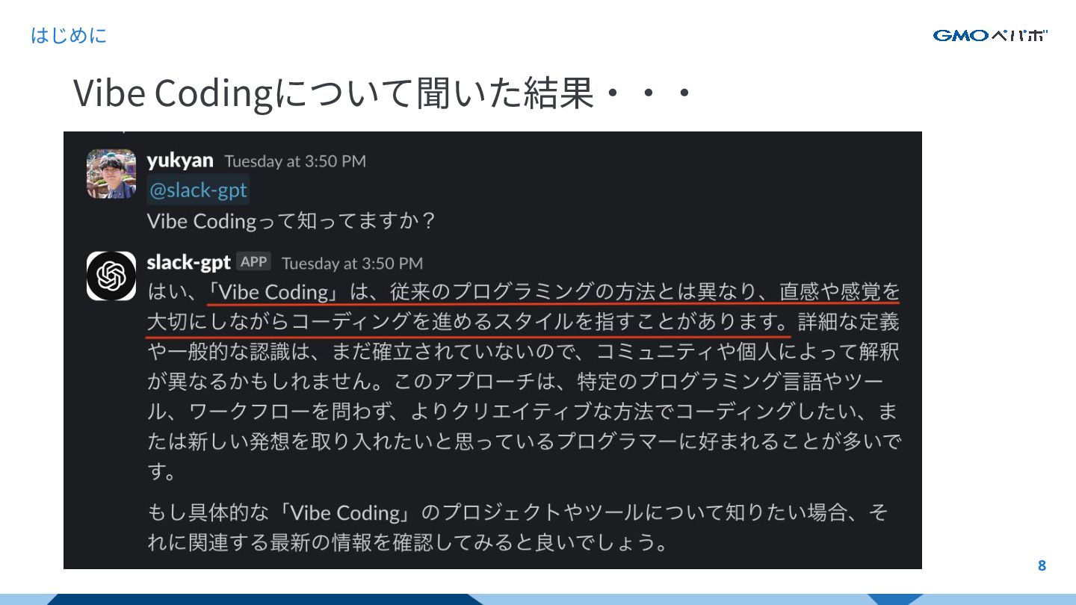This screenshot has height=605, width=1076.
Task: Click the timestamp on yukyan's message
Action: 295,161
